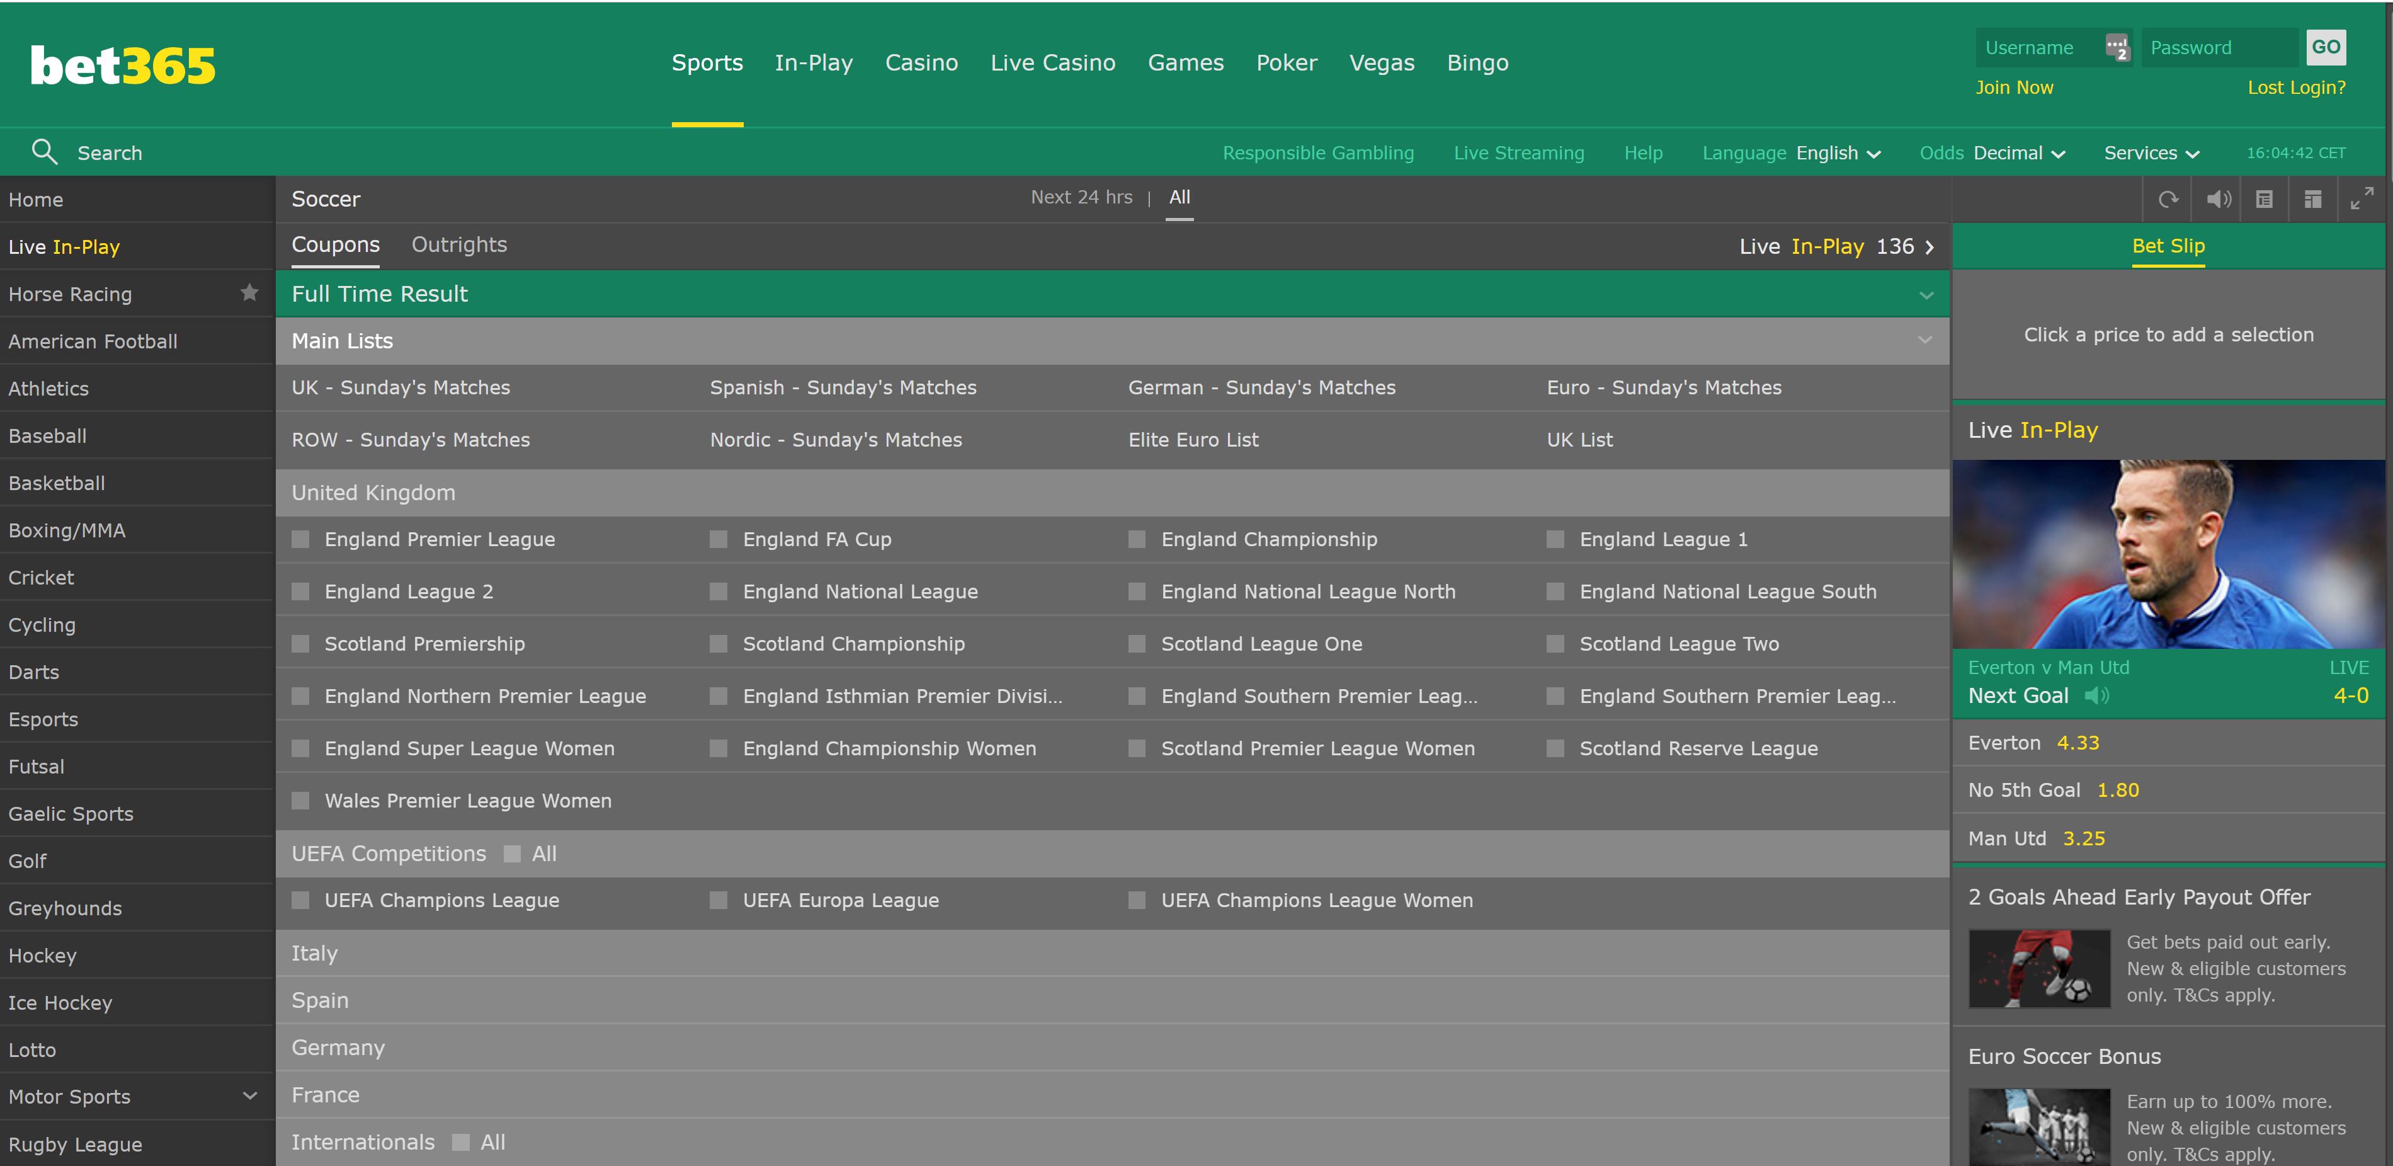Expand the Spain section

point(1112,1000)
